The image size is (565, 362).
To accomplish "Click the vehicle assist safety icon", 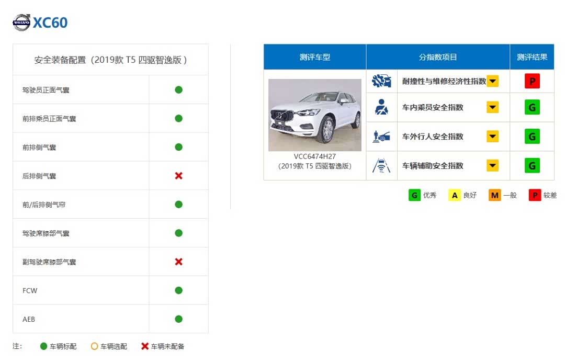I will coord(381,166).
